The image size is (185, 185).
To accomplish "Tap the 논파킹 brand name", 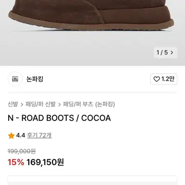I will (35, 79).
